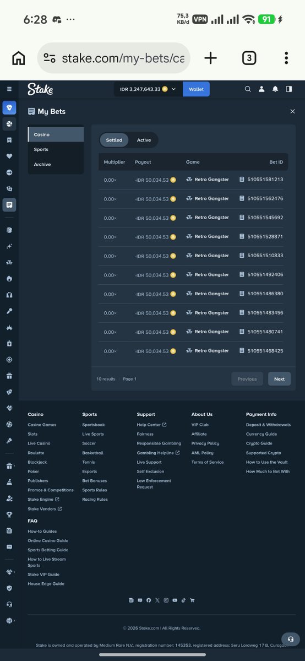Open the user profile icon
The image size is (305, 661).
(x=262, y=89)
